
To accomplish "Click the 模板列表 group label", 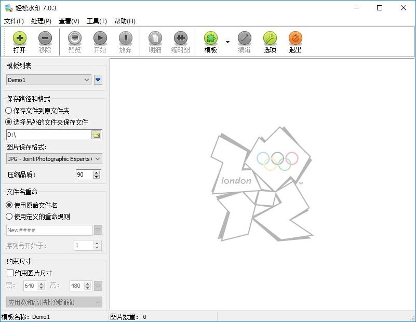I will point(19,65).
